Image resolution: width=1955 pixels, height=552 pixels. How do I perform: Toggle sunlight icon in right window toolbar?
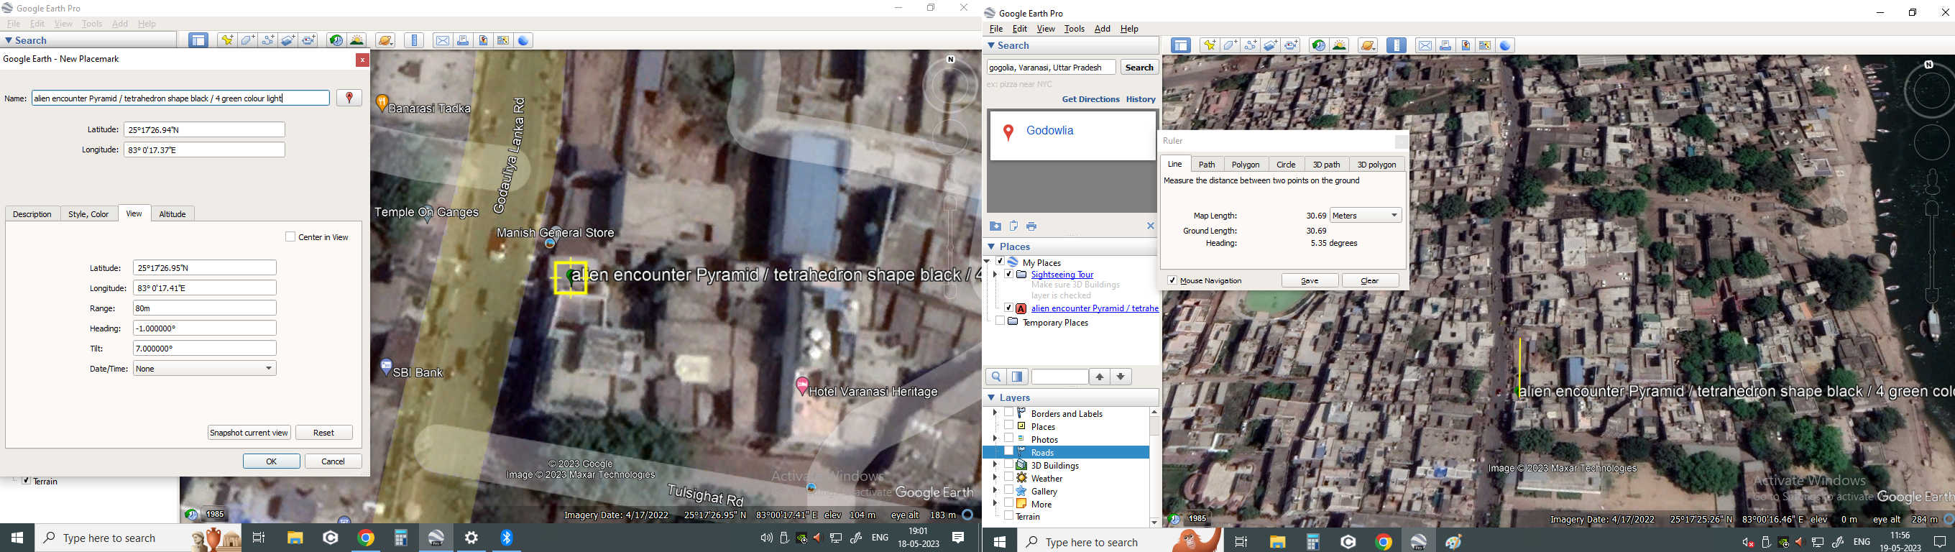[x=1340, y=45]
